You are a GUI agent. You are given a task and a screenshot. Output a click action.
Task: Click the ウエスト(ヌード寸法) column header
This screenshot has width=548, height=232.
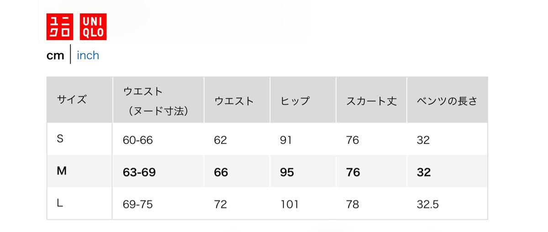pos(155,101)
